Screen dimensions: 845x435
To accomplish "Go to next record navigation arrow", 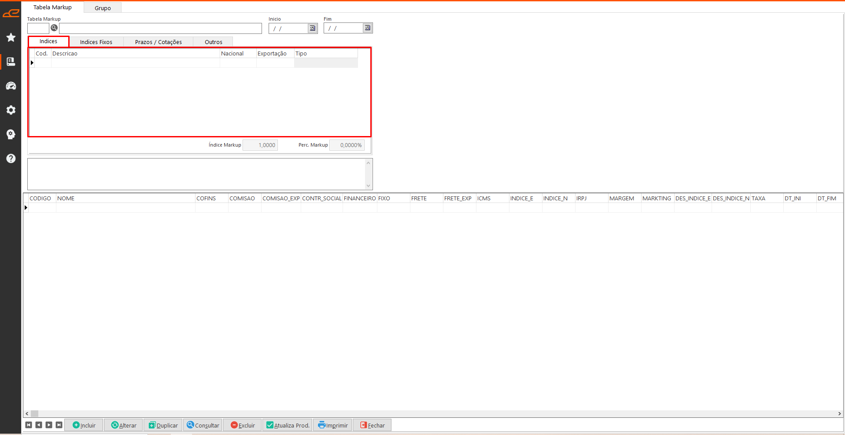I will pos(49,425).
